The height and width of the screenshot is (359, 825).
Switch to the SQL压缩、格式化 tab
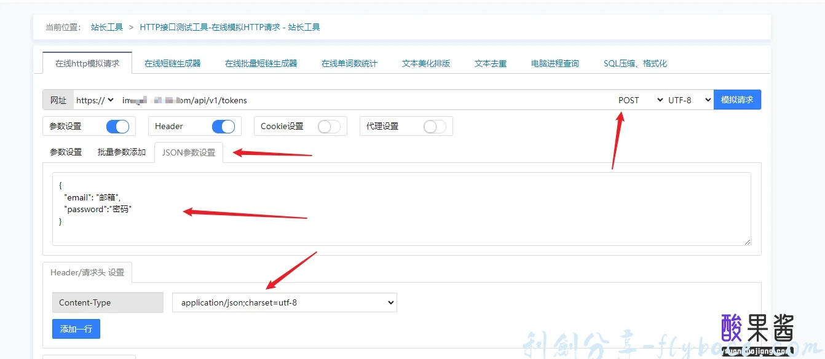coord(635,63)
